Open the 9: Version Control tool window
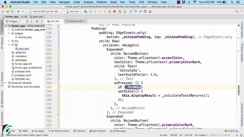Viewport: 244px width, 137px height. tap(59, 131)
